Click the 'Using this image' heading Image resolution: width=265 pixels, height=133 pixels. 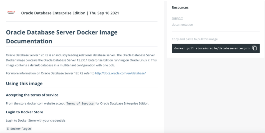[x=24, y=84]
